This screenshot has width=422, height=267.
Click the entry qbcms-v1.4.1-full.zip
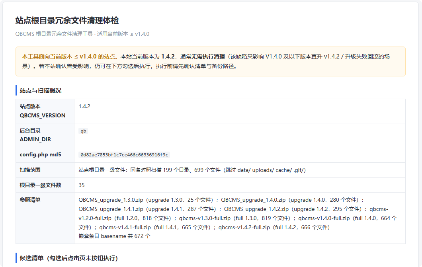point(125,227)
